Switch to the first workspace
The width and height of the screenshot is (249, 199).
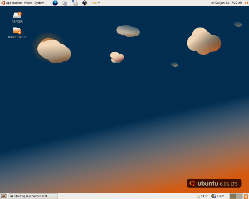coord(233,196)
